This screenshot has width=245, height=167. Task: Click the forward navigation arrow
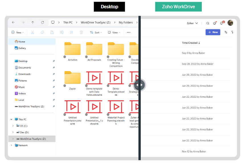[x=23, y=22]
